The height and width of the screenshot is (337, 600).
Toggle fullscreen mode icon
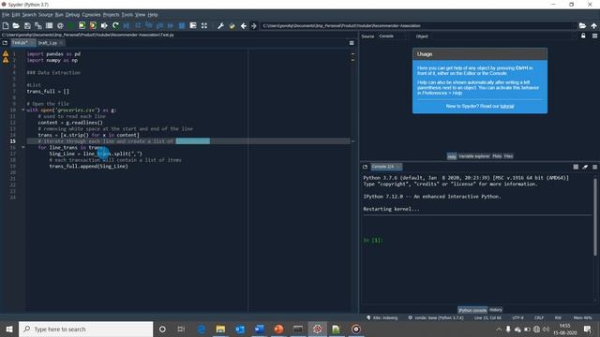click(204, 25)
